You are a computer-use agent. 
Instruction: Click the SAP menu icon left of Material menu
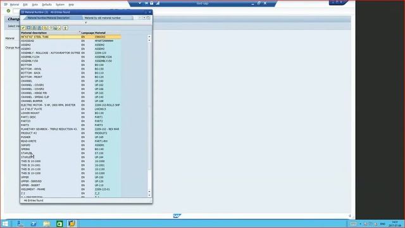tap(6, 4)
